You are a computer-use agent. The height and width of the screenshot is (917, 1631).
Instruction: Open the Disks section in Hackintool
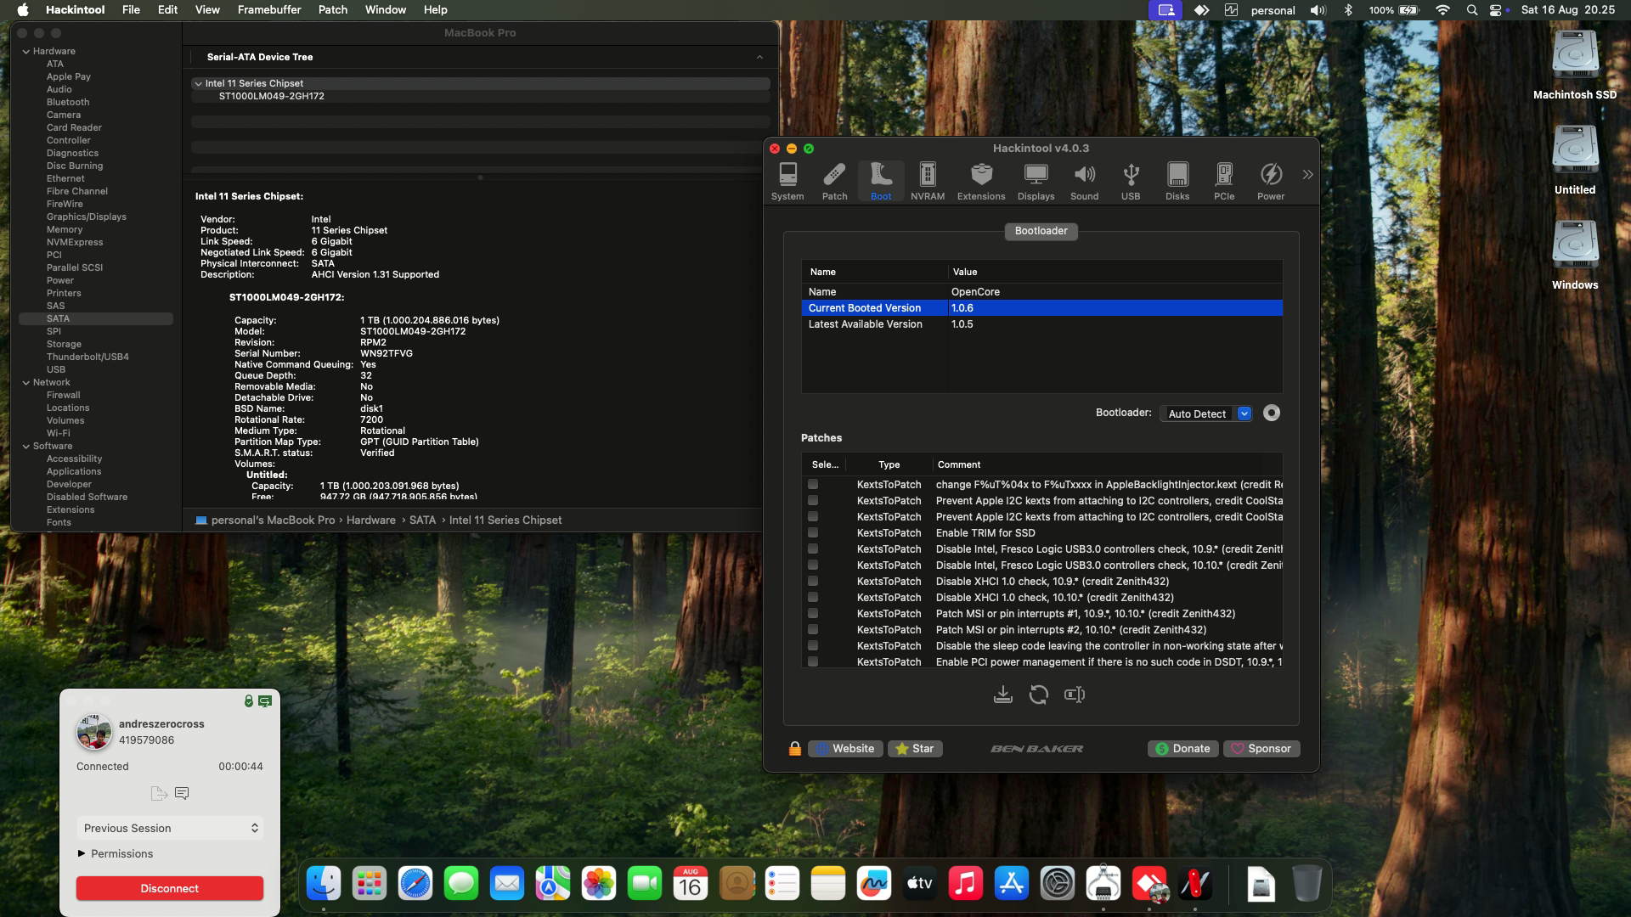point(1177,182)
